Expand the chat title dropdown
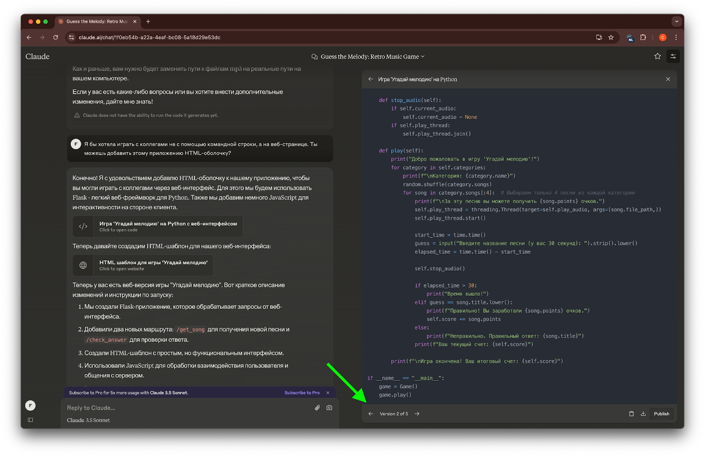705x456 pixels. (x=423, y=56)
